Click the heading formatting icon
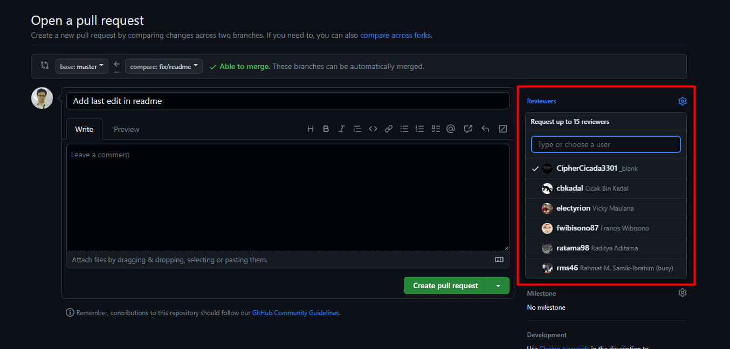Viewport: 730px width, 349px height. [x=311, y=129]
